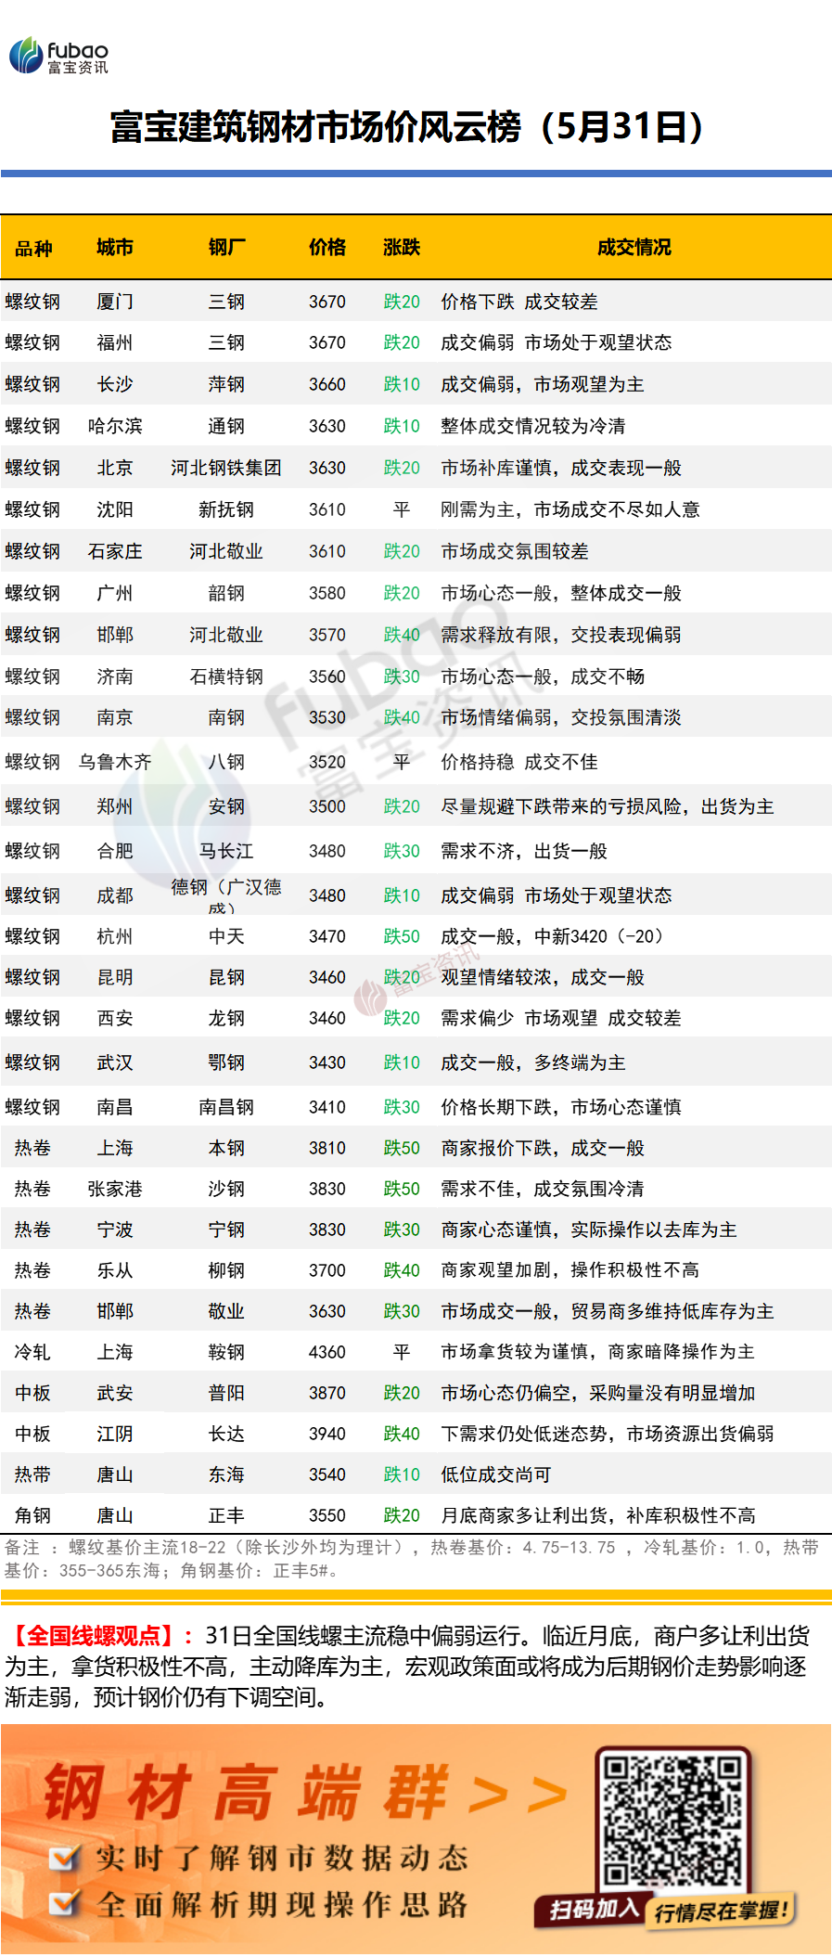Viewport: 832px width, 1957px height.
Task: Click the mill cell 马长江
Action: coord(226,851)
